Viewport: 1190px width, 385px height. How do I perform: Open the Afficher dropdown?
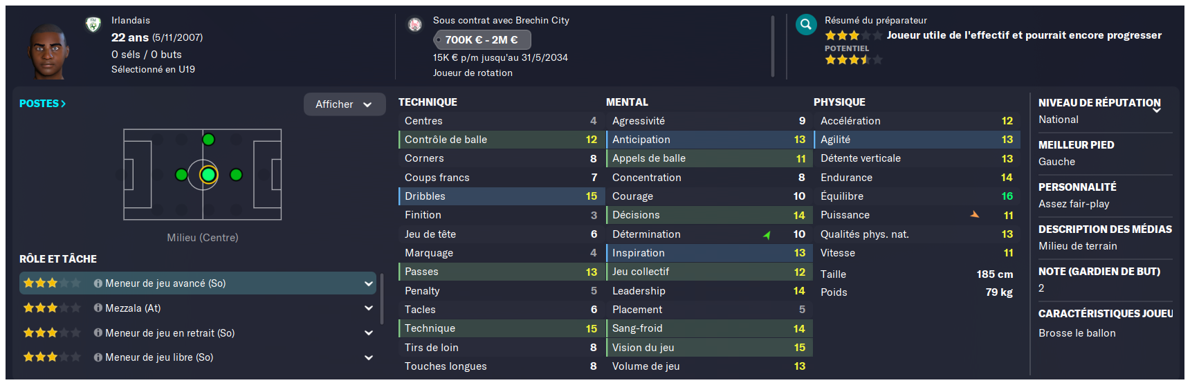pos(345,104)
